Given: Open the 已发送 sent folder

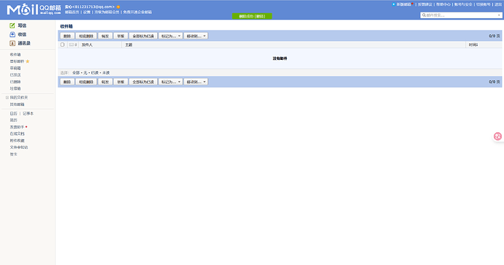Looking at the screenshot, I should [x=15, y=75].
